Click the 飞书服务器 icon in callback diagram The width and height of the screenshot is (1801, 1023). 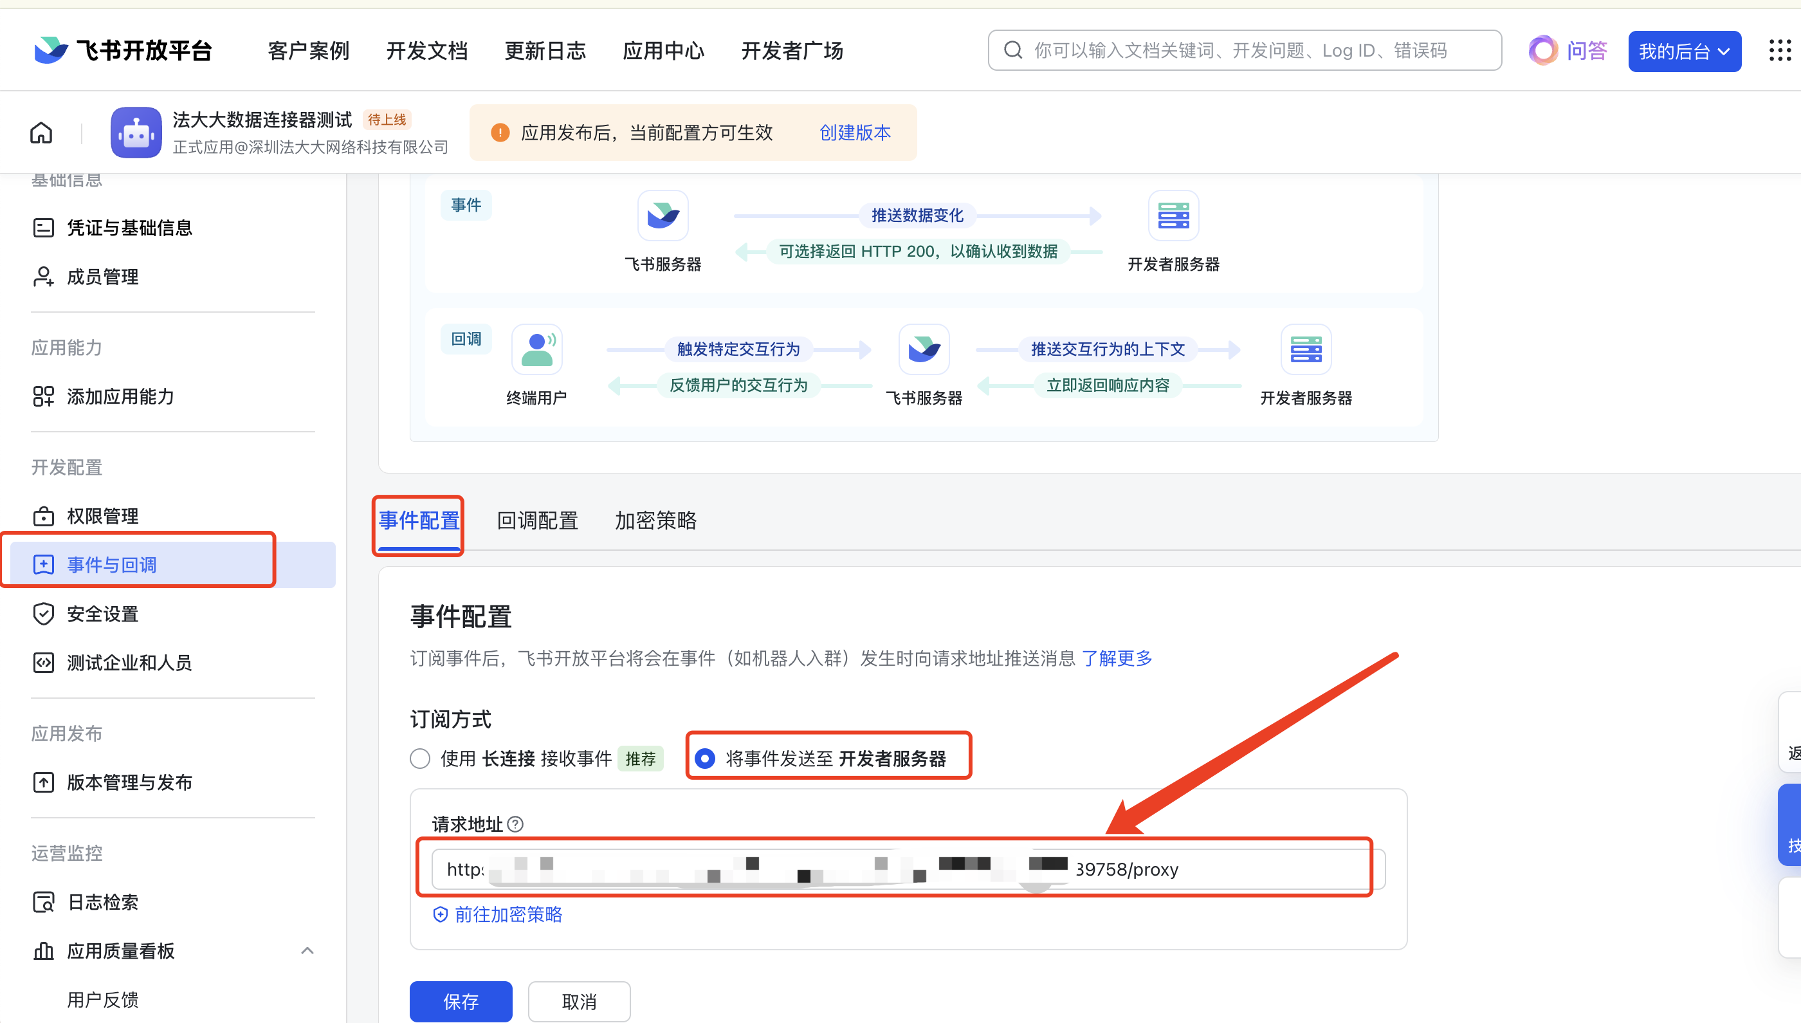(924, 349)
